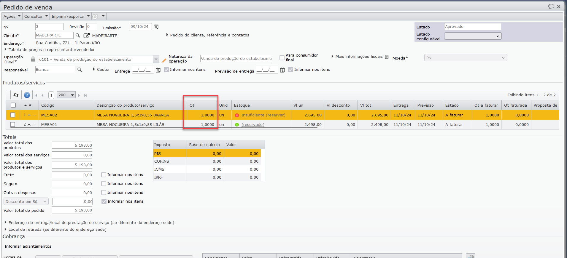Expand Tabela de preços e representante/vendedor

click(50, 49)
